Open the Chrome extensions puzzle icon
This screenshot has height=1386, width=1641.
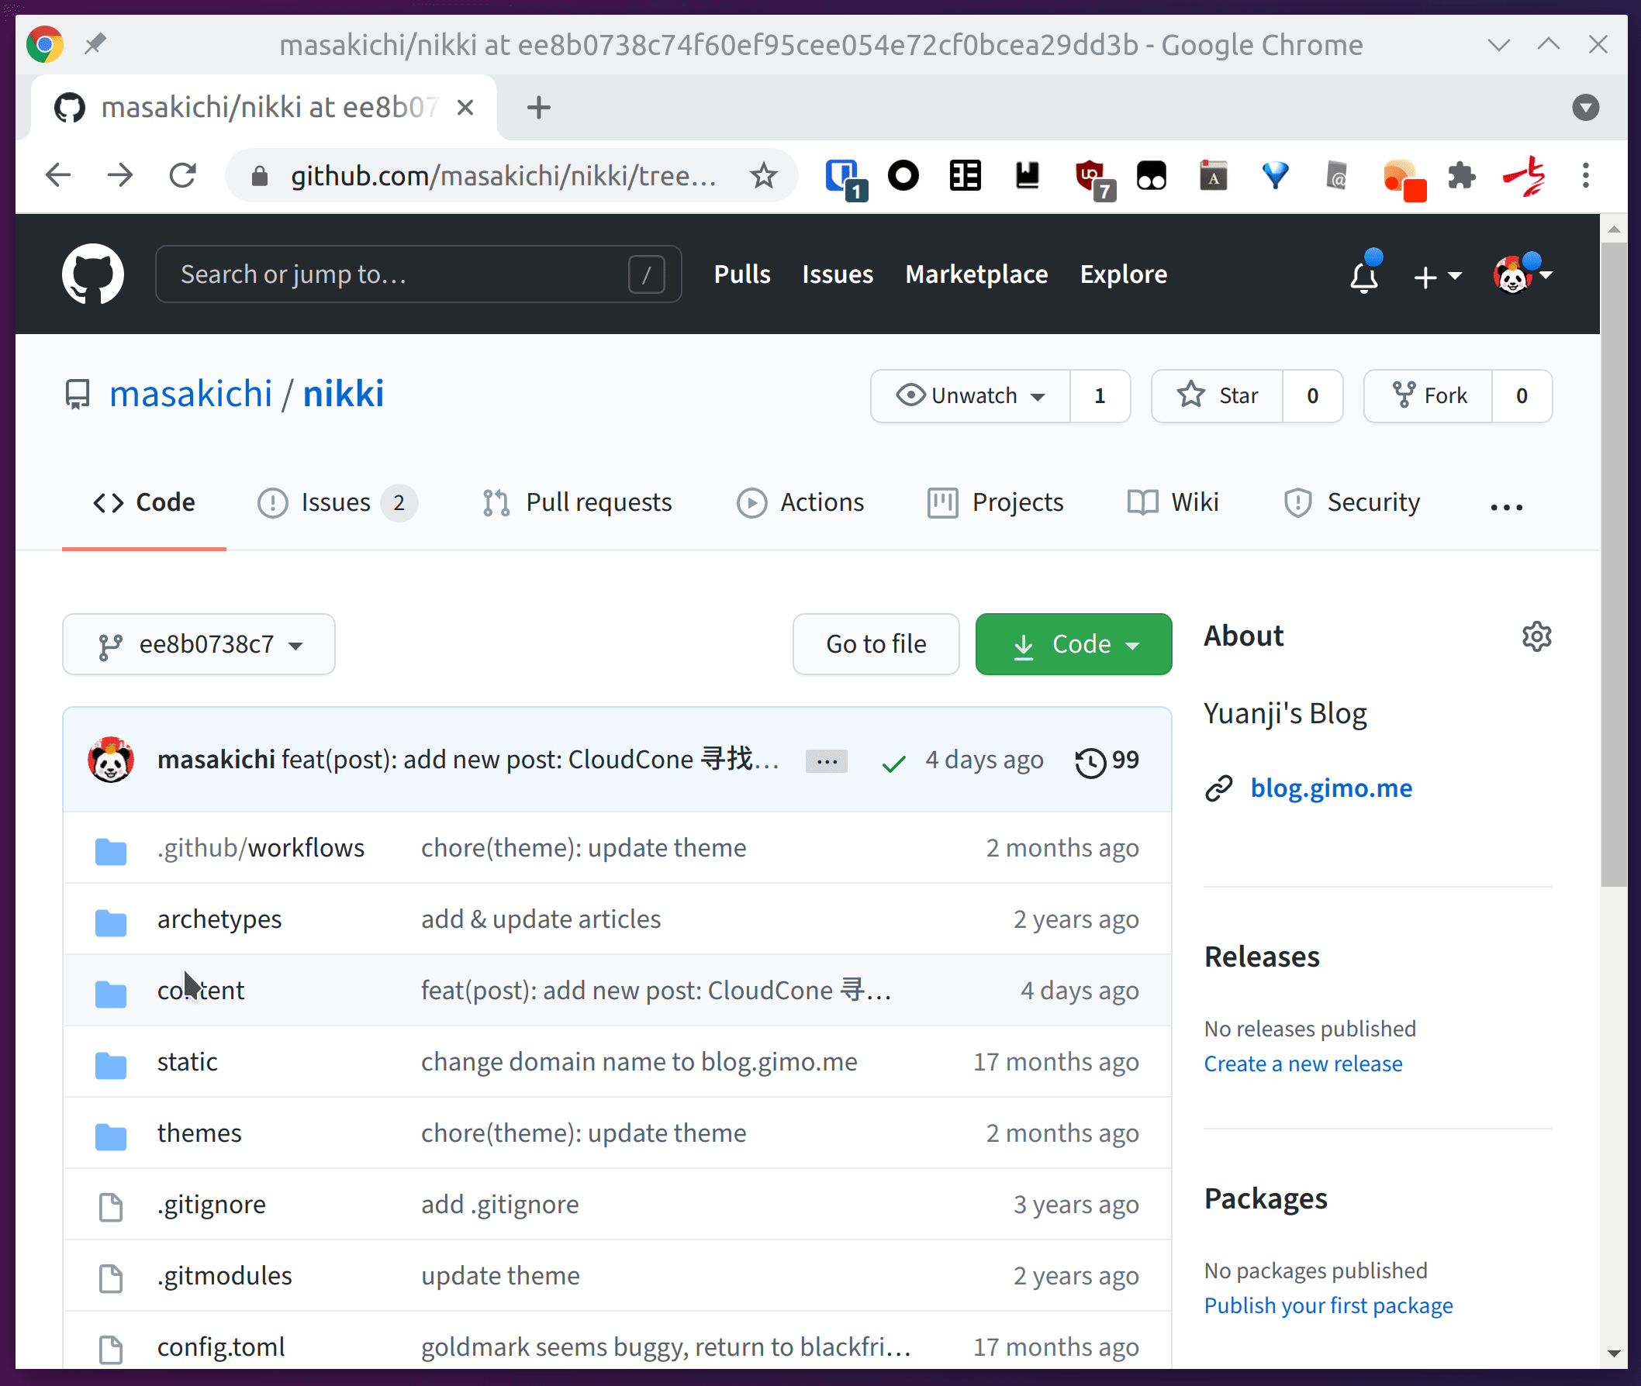tap(1461, 175)
